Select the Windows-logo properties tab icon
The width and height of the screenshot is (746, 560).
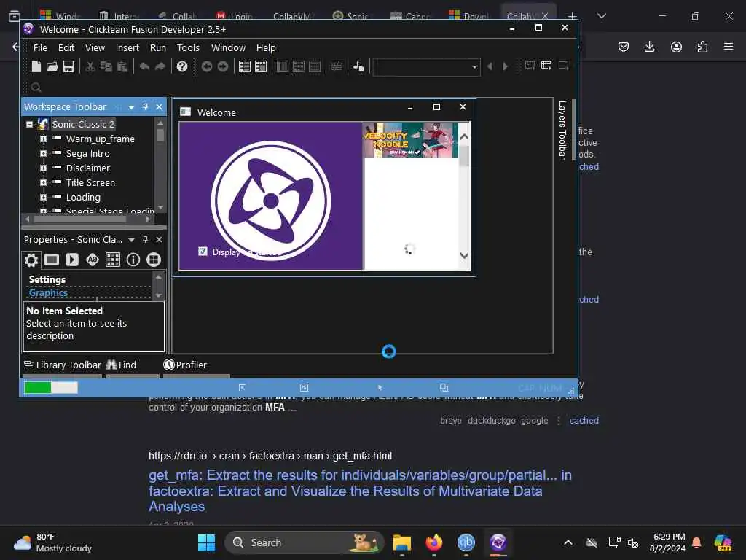tap(153, 260)
